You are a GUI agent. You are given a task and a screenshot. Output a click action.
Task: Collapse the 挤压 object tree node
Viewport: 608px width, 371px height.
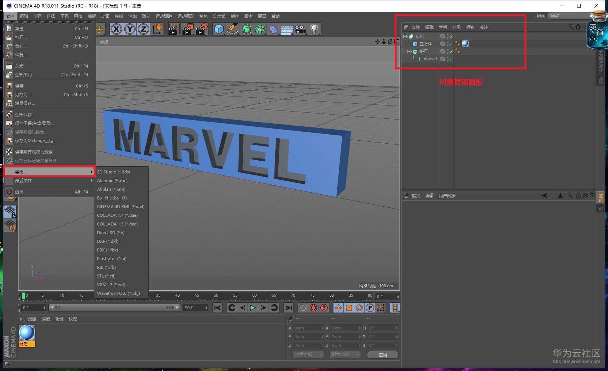pyautogui.click(x=409, y=51)
